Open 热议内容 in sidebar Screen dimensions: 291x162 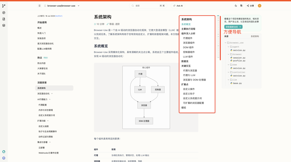point(41,63)
